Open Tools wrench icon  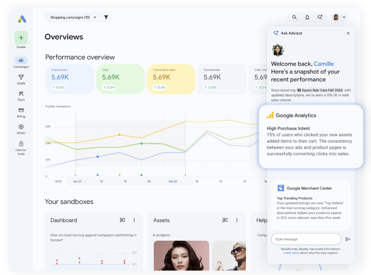[x=21, y=94]
